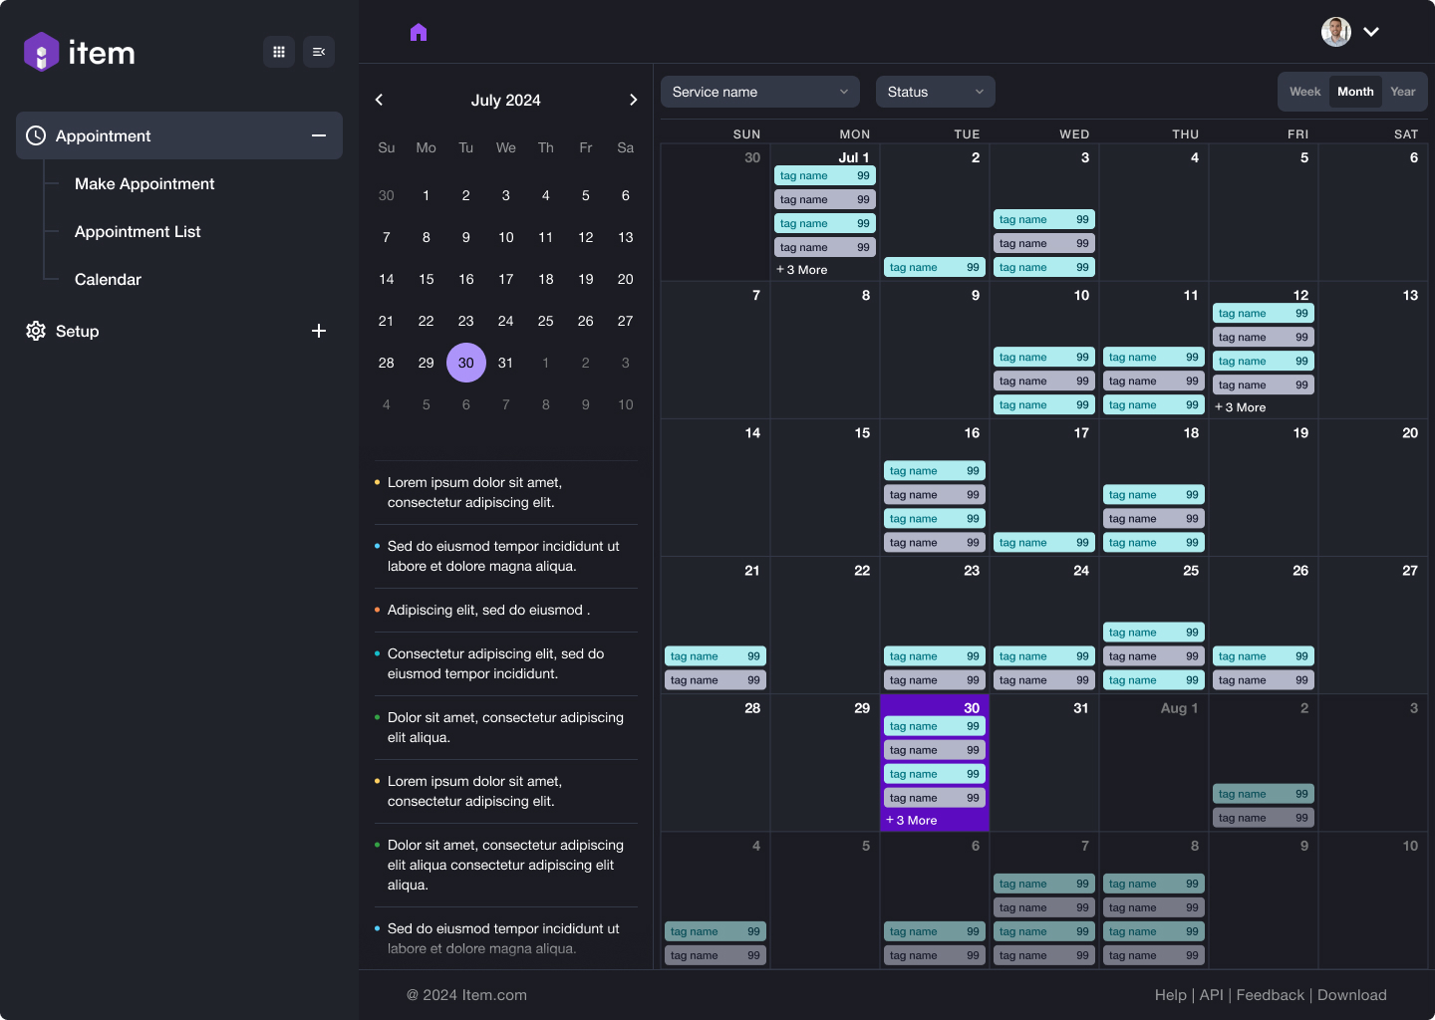The width and height of the screenshot is (1435, 1020).
Task: Switch to Week view
Action: pyautogui.click(x=1304, y=92)
